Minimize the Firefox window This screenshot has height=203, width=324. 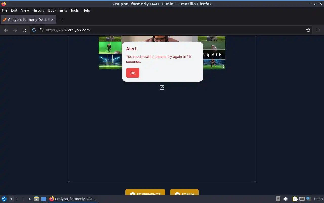[310, 4]
